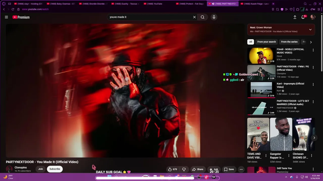Open the browser downloads icon
Image resolution: width=323 pixels, height=181 pixels.
click(307, 9)
